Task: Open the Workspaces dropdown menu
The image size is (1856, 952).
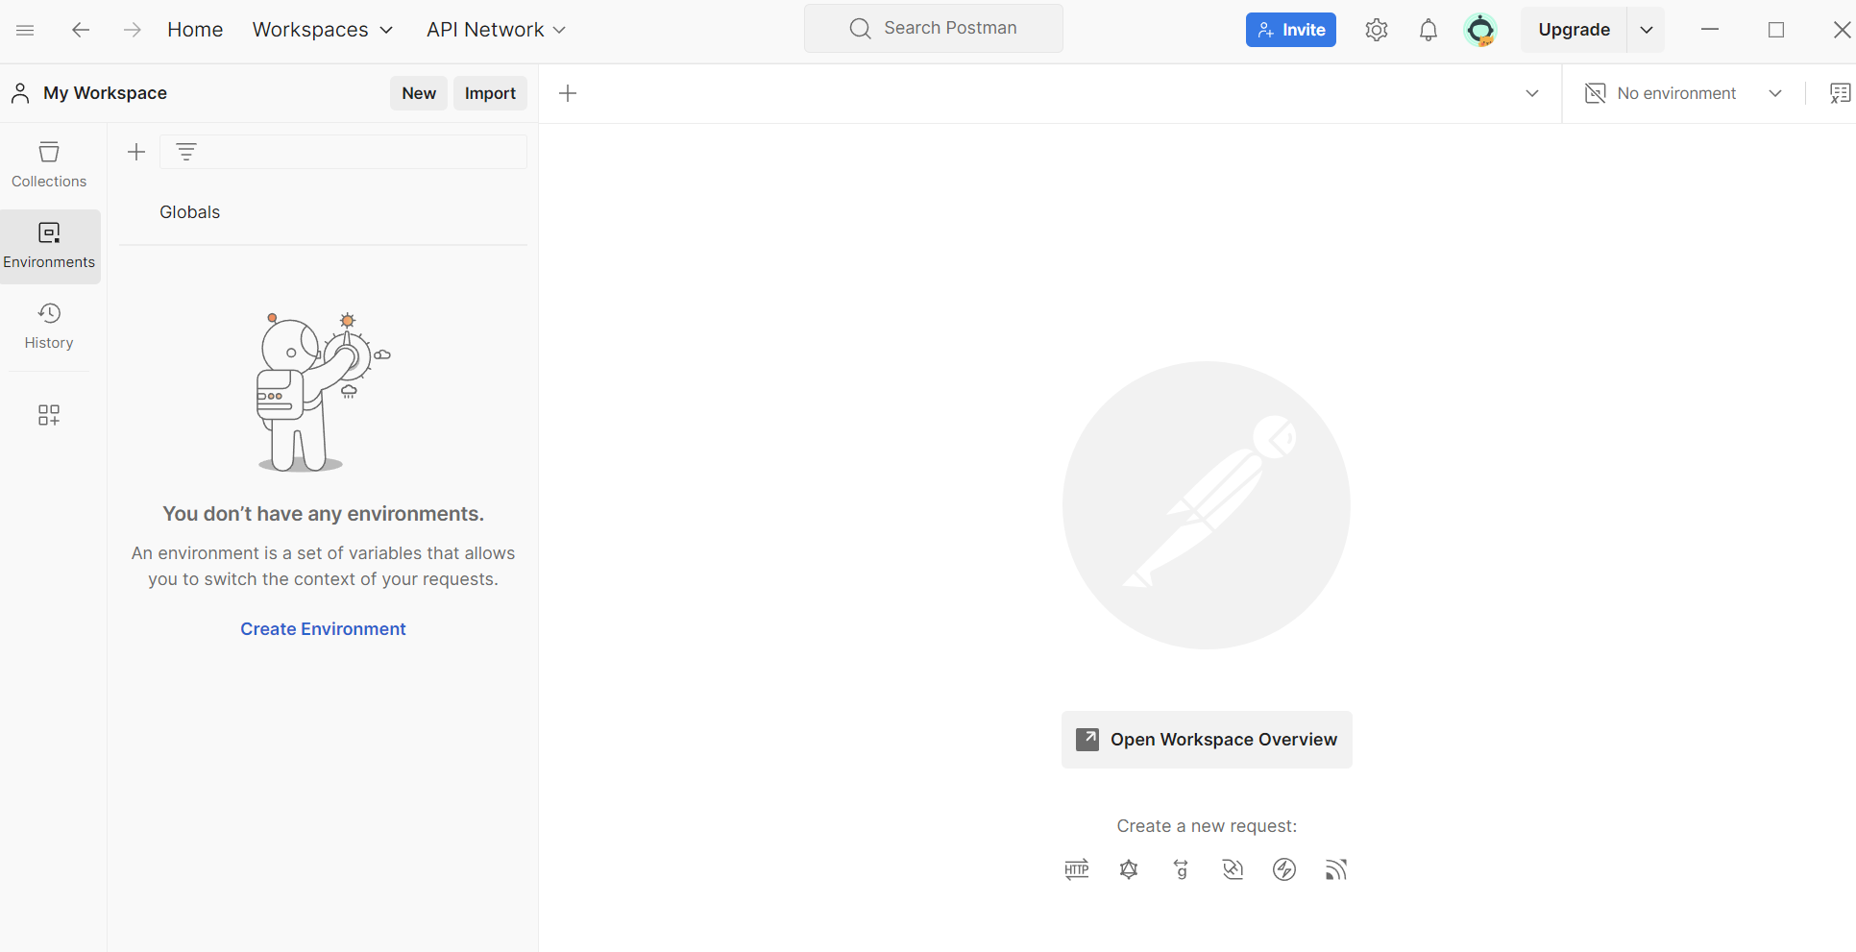Action: [323, 30]
